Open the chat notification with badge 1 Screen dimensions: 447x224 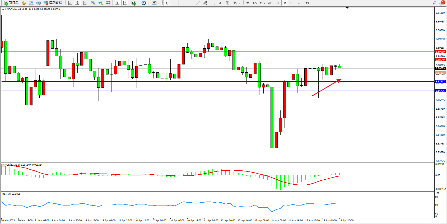click(x=442, y=3)
